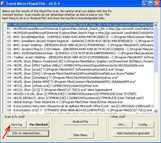Viewport: 161px width, 143px height.
Task: Tick the HKCU ICQ Run entry checkbox
Action: [5, 90]
